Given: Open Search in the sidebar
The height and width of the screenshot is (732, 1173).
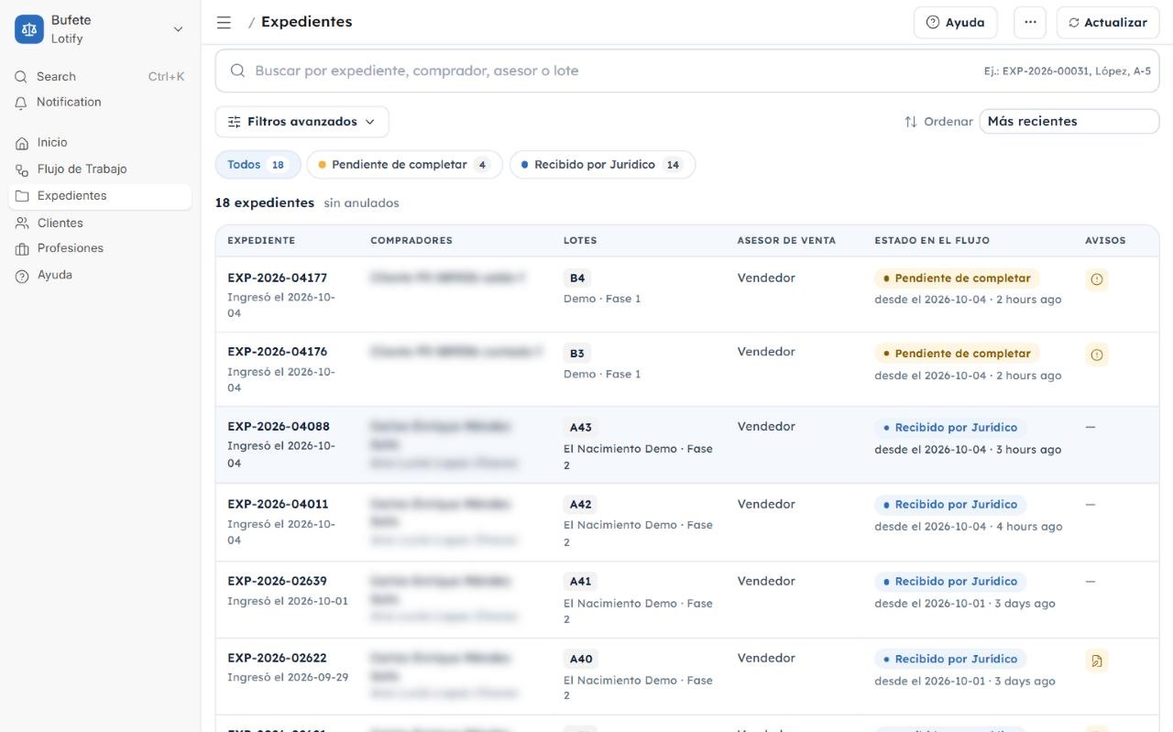Looking at the screenshot, I should pos(100,77).
